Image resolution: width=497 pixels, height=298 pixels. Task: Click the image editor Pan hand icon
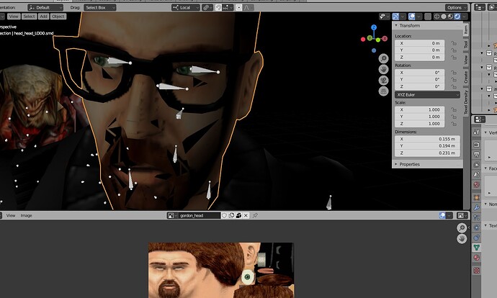pos(462,238)
